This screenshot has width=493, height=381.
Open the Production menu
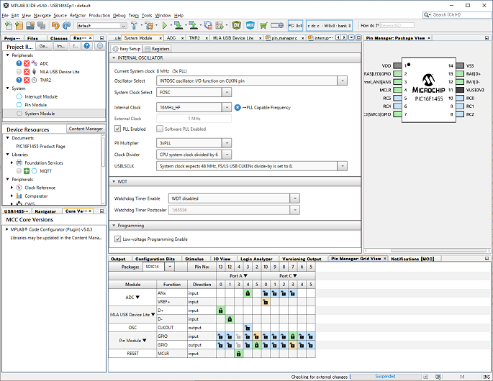pyautogui.click(x=99, y=15)
